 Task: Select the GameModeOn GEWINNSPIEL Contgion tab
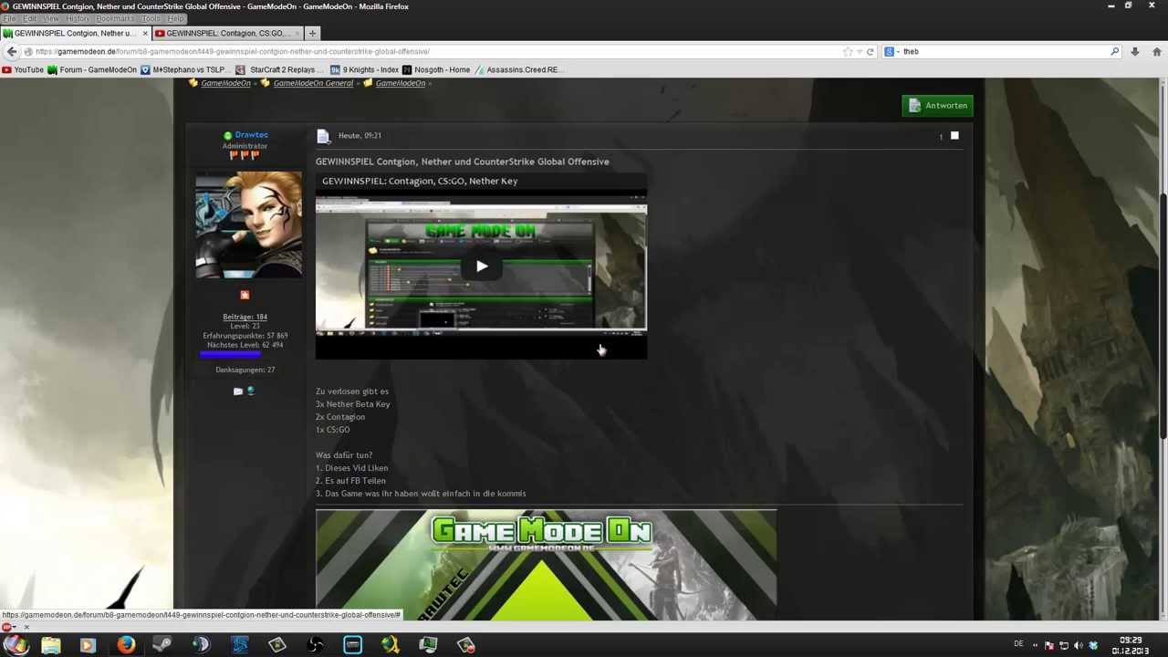pyautogui.click(x=75, y=33)
